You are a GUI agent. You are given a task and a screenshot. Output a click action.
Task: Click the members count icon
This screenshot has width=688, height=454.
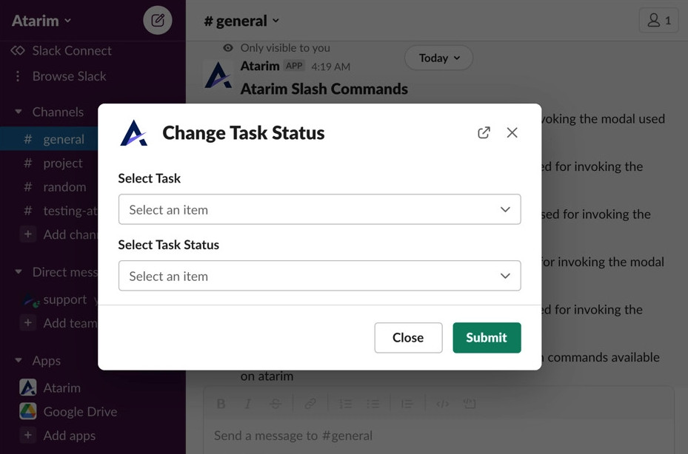[x=658, y=21]
